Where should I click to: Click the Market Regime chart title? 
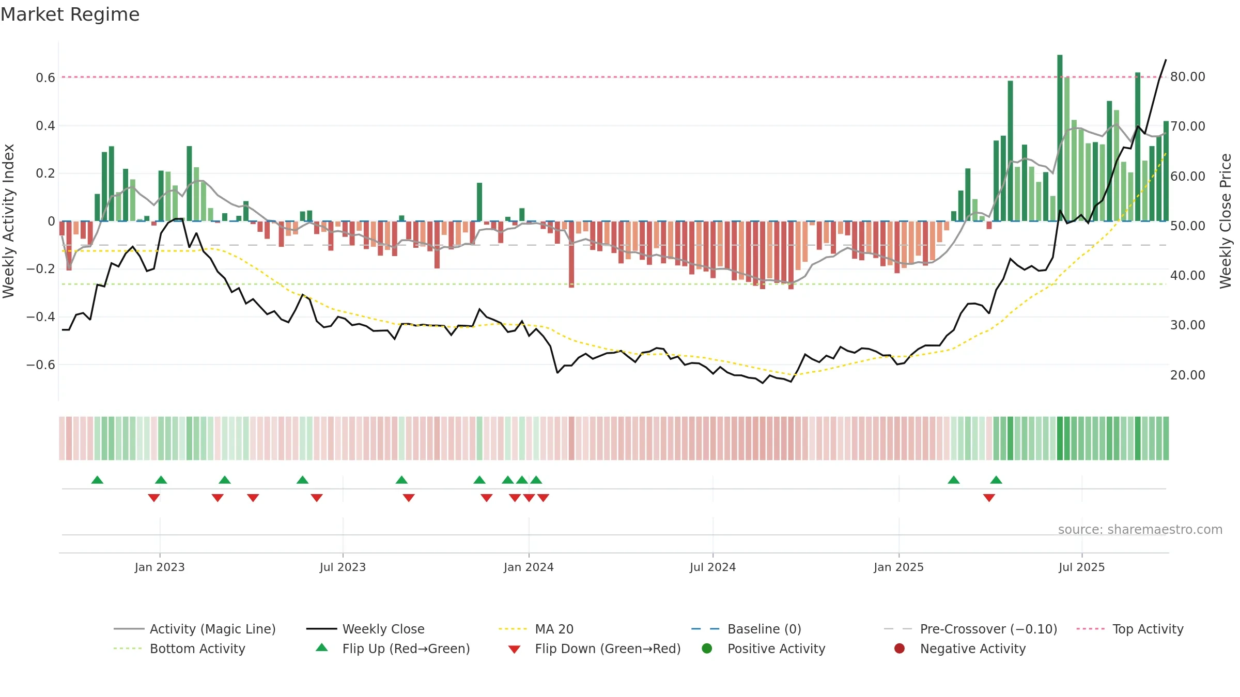point(70,14)
